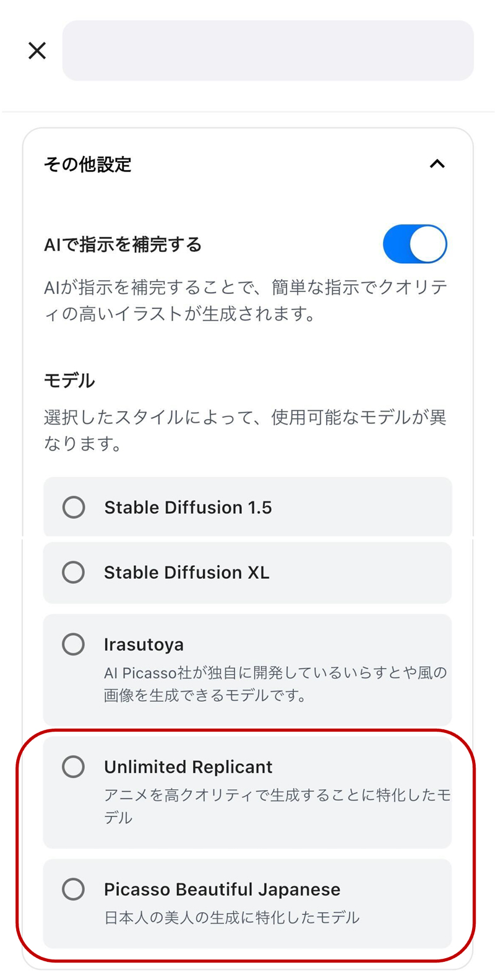Click the Irasutoya model name text

click(x=144, y=644)
